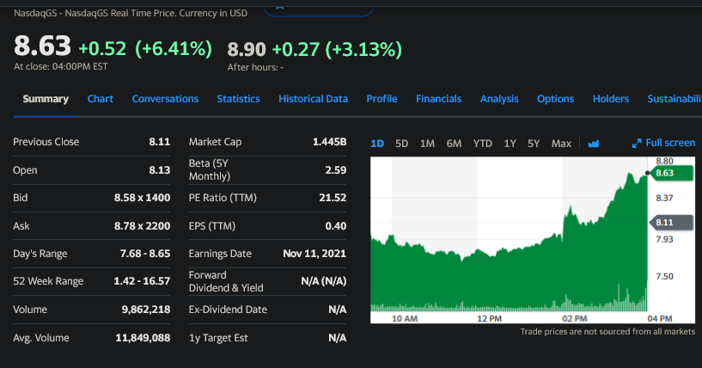Switch to the Chart tab
The height and width of the screenshot is (368, 702).
tap(101, 99)
